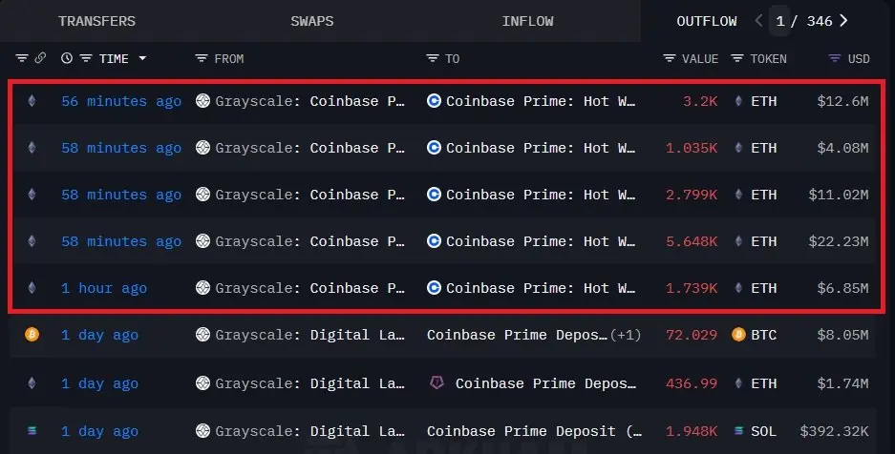Click the SOL token icon beside SOL
Viewport: 895px width, 454px height.
point(738,431)
